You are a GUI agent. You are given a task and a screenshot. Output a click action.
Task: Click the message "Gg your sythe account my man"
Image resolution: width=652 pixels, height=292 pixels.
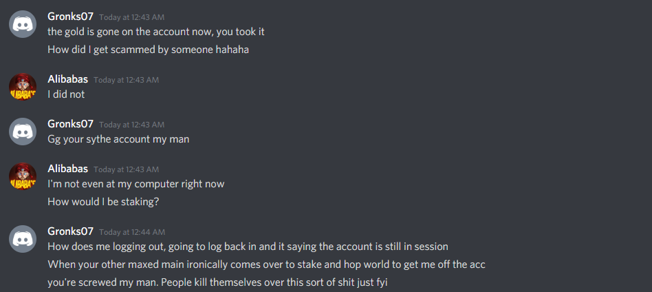118,139
